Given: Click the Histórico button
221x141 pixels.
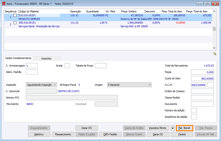Looking at the screenshot, I should coord(39,134).
